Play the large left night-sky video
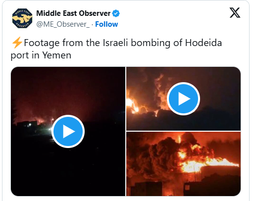This screenshot has height=201, width=254. click(68, 131)
